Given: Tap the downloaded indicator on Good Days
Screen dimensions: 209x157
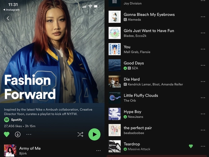Looking at the screenshot, I should click(125, 68).
